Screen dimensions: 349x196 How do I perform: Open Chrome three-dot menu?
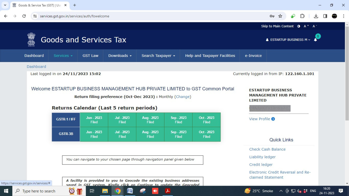pyautogui.click(x=344, y=16)
